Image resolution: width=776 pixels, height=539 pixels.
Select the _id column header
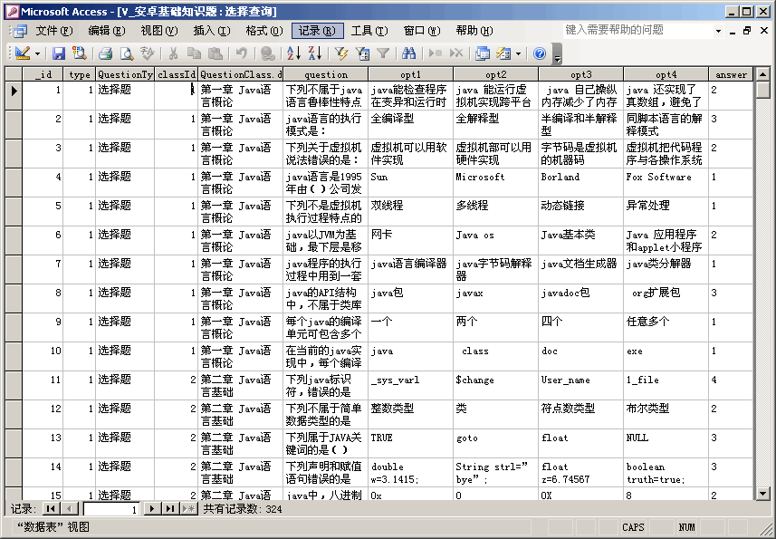(x=43, y=74)
